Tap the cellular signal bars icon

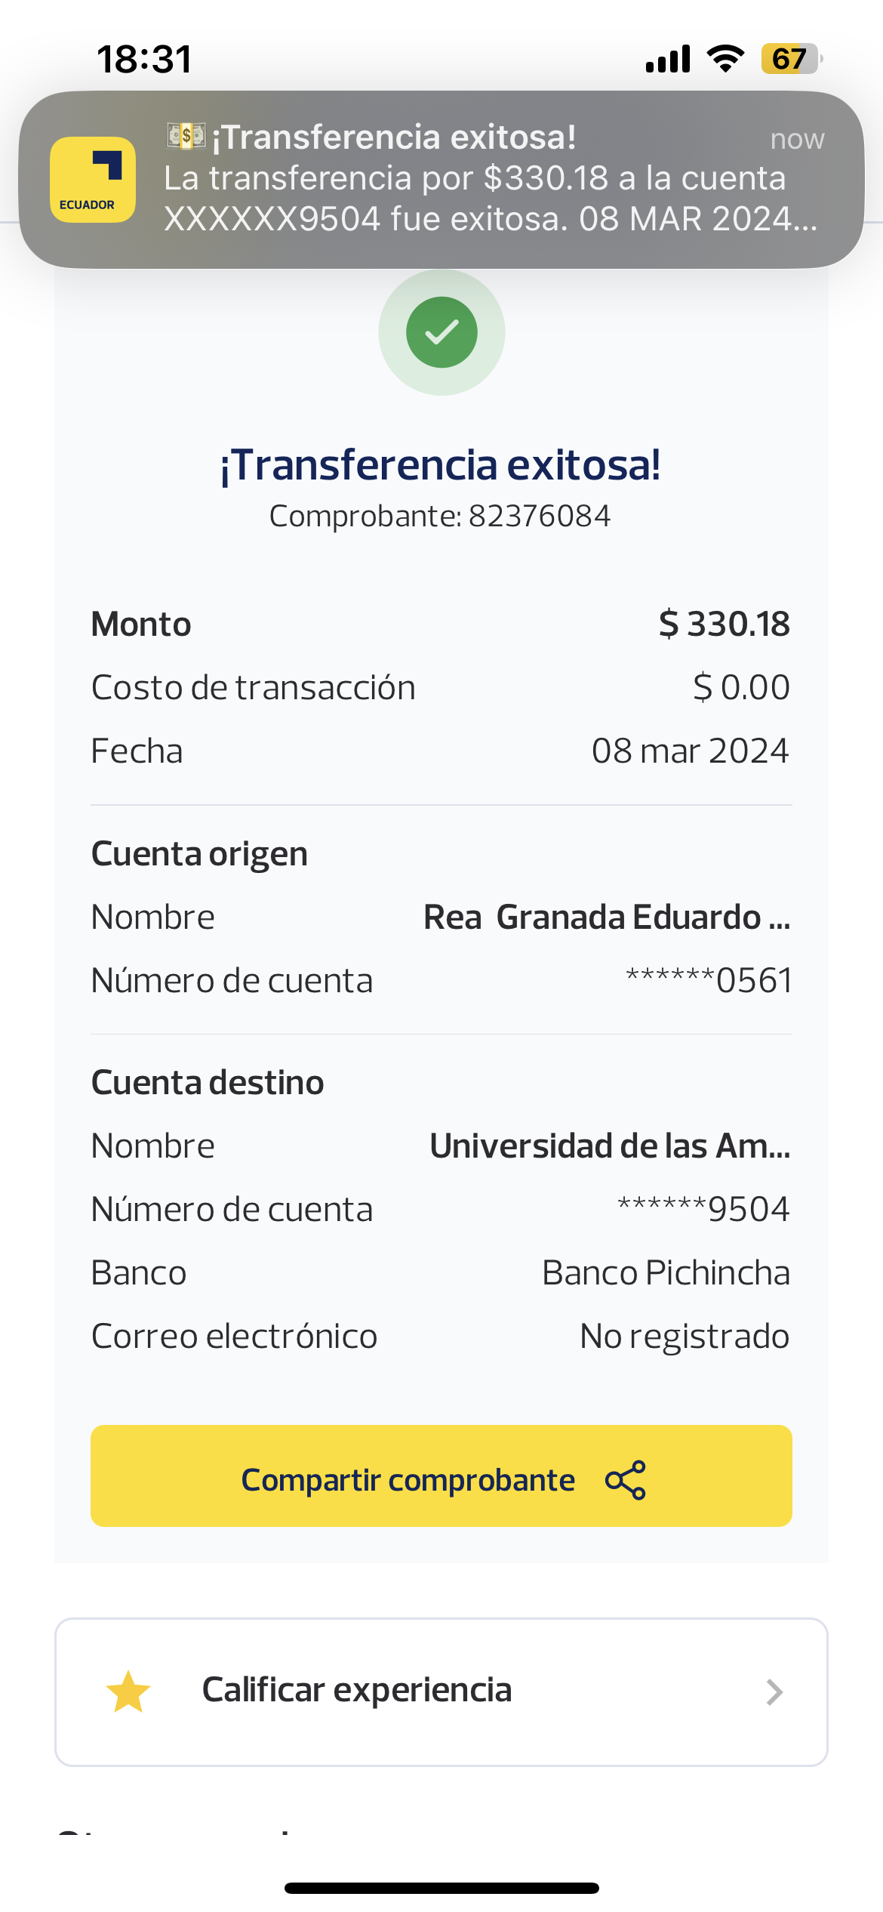coord(668,58)
